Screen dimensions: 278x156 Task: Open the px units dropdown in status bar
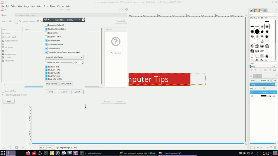coord(43,148)
